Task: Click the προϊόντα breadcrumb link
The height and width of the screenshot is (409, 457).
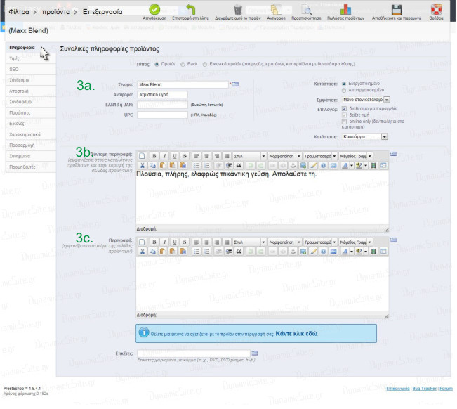Action: pos(56,12)
